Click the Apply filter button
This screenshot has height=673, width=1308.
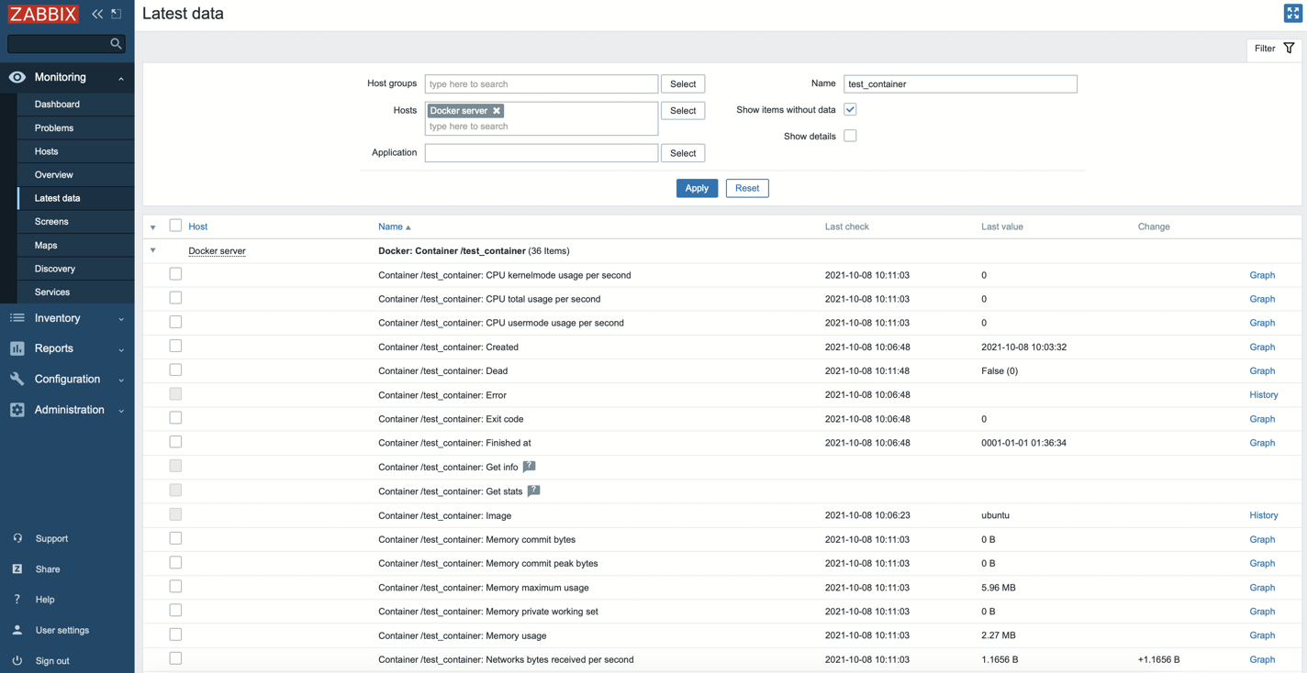coord(697,188)
